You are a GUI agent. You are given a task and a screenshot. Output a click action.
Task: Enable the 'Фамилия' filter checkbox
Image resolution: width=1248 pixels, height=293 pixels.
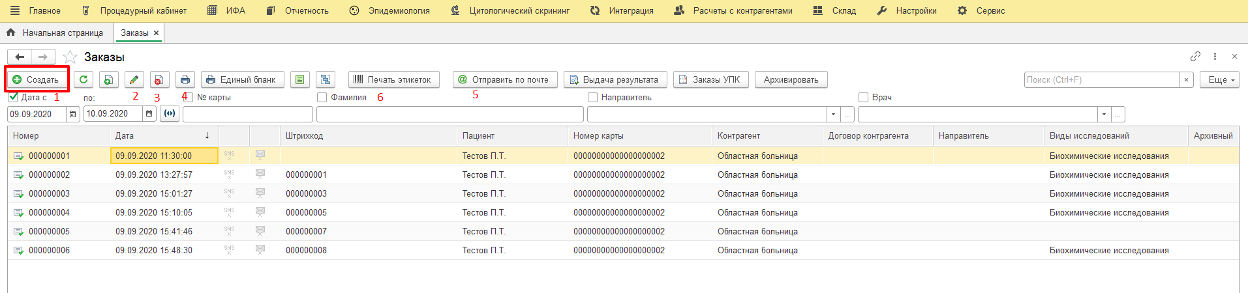(x=322, y=97)
